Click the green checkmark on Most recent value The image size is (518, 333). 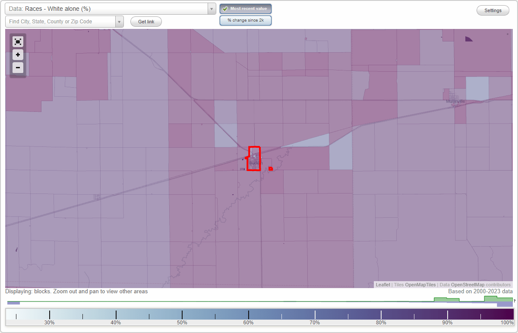[x=225, y=8]
